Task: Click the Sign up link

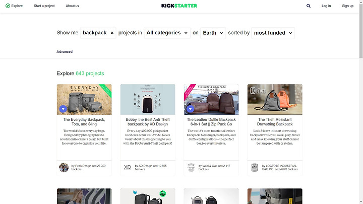Action: click(x=347, y=6)
